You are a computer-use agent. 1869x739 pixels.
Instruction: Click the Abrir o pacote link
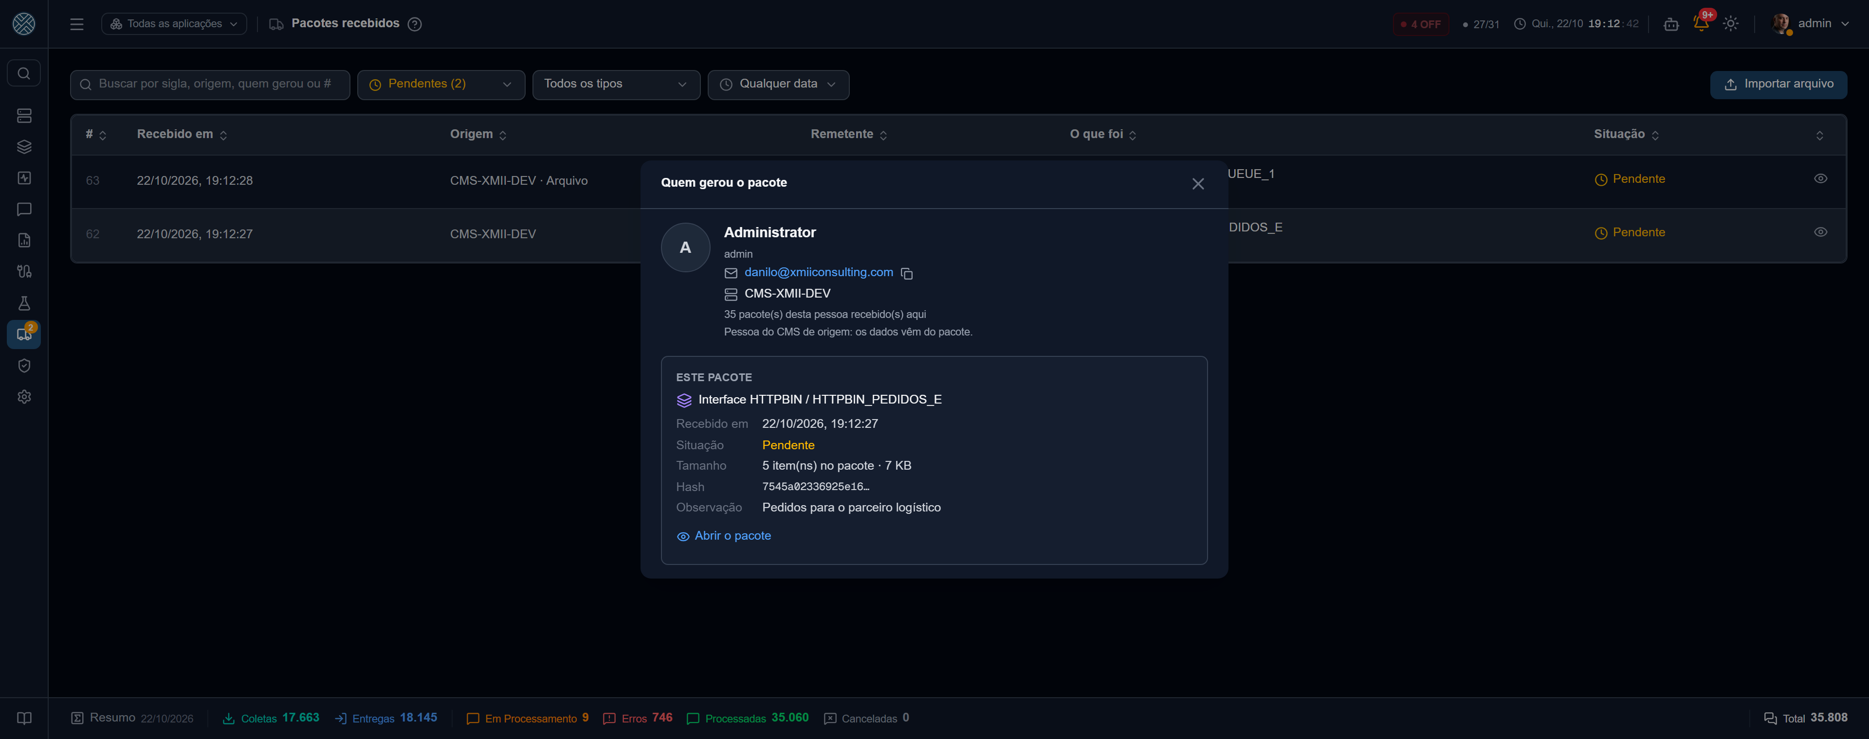coord(723,535)
